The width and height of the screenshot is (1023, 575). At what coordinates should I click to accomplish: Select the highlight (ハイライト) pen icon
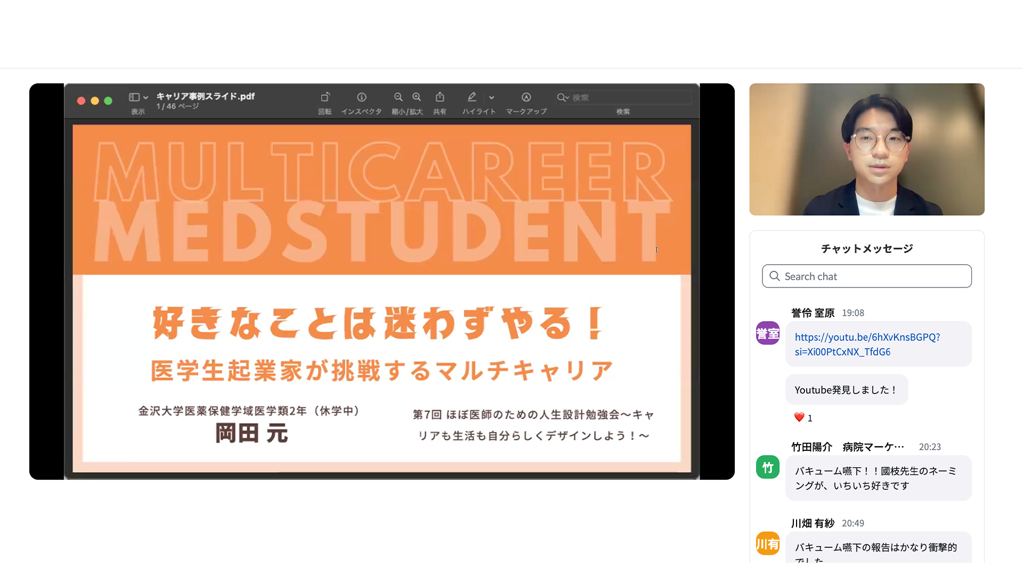click(472, 97)
